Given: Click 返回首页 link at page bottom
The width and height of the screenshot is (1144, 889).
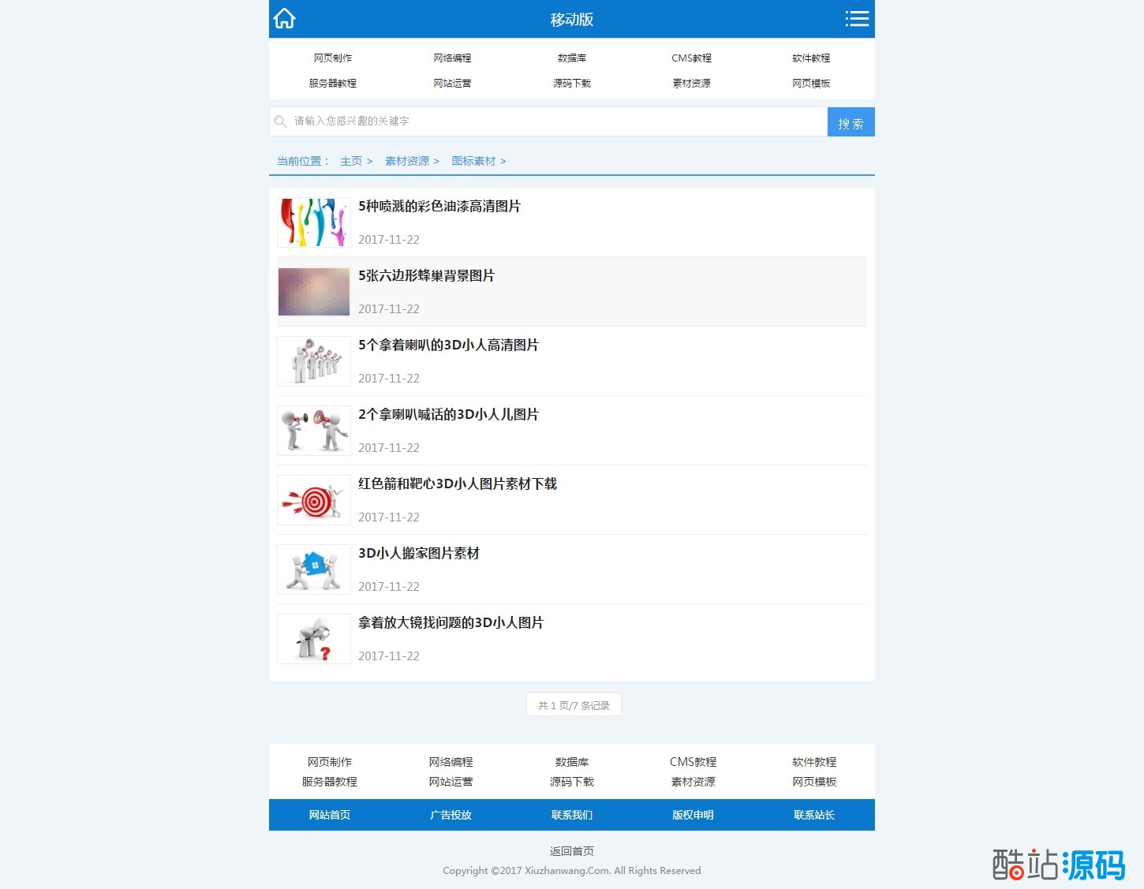Looking at the screenshot, I should 572,851.
